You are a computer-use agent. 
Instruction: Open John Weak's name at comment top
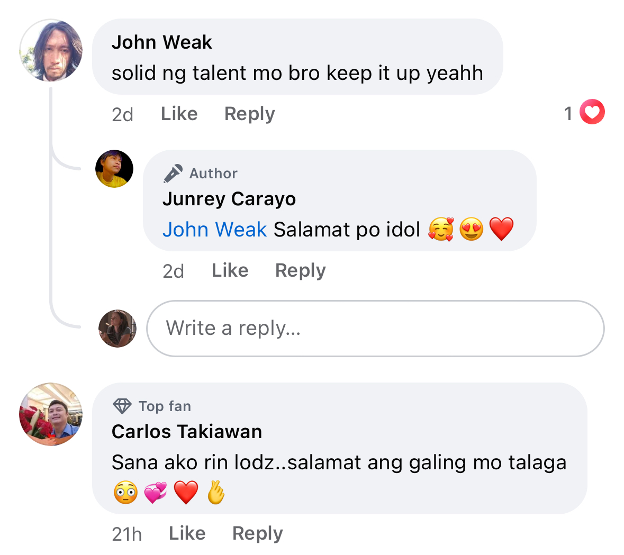click(161, 42)
